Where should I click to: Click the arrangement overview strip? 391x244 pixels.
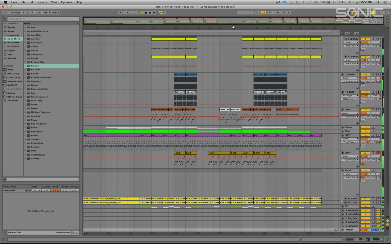233,20
